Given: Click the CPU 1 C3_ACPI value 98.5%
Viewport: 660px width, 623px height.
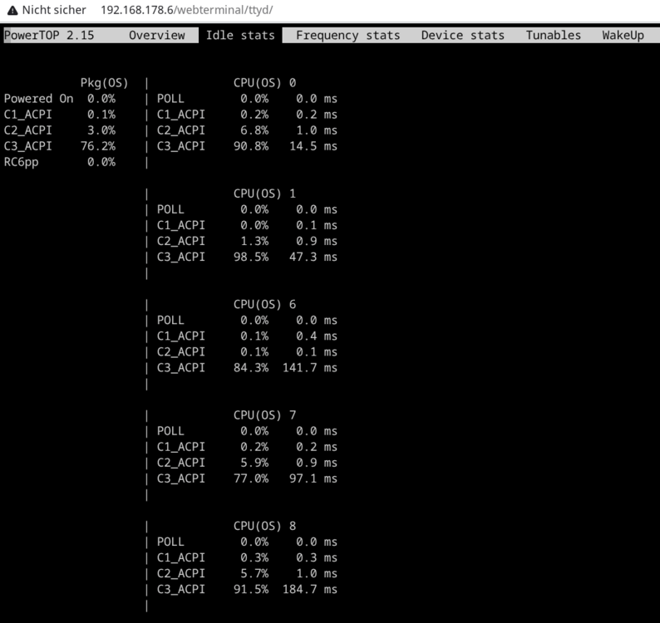Looking at the screenshot, I should [x=251, y=257].
